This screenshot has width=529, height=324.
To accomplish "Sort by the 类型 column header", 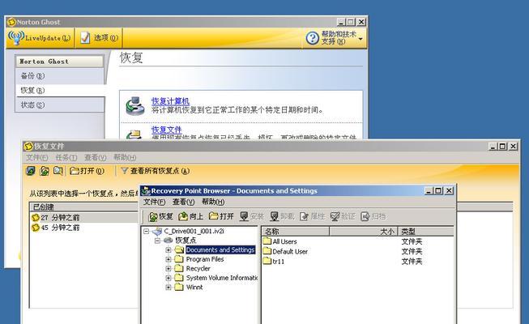I will pyautogui.click(x=426, y=231).
